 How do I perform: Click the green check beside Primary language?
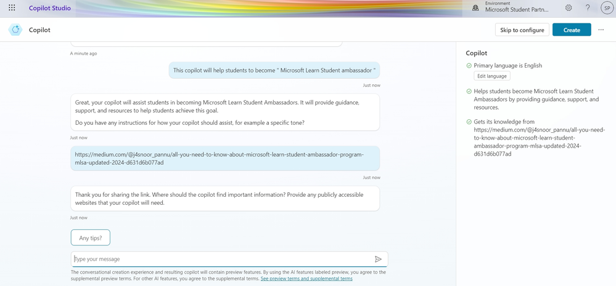pyautogui.click(x=469, y=66)
